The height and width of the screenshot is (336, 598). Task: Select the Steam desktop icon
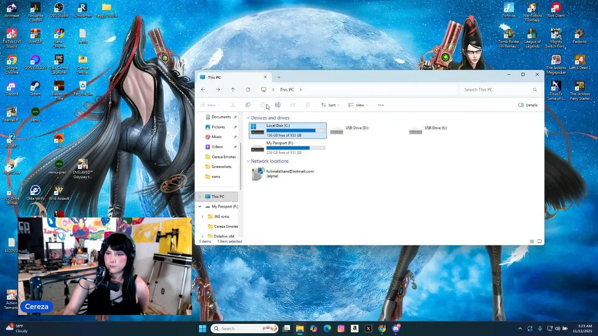pyautogui.click(x=35, y=89)
